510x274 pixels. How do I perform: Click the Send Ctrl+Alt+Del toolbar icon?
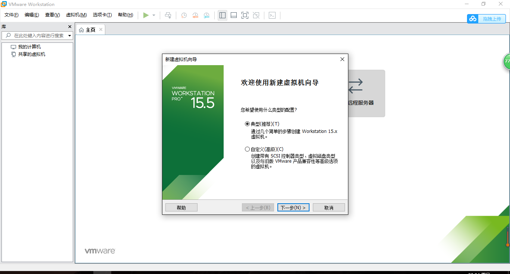168,15
